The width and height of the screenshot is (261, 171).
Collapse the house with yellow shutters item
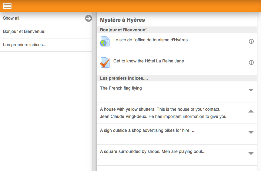coord(251,111)
